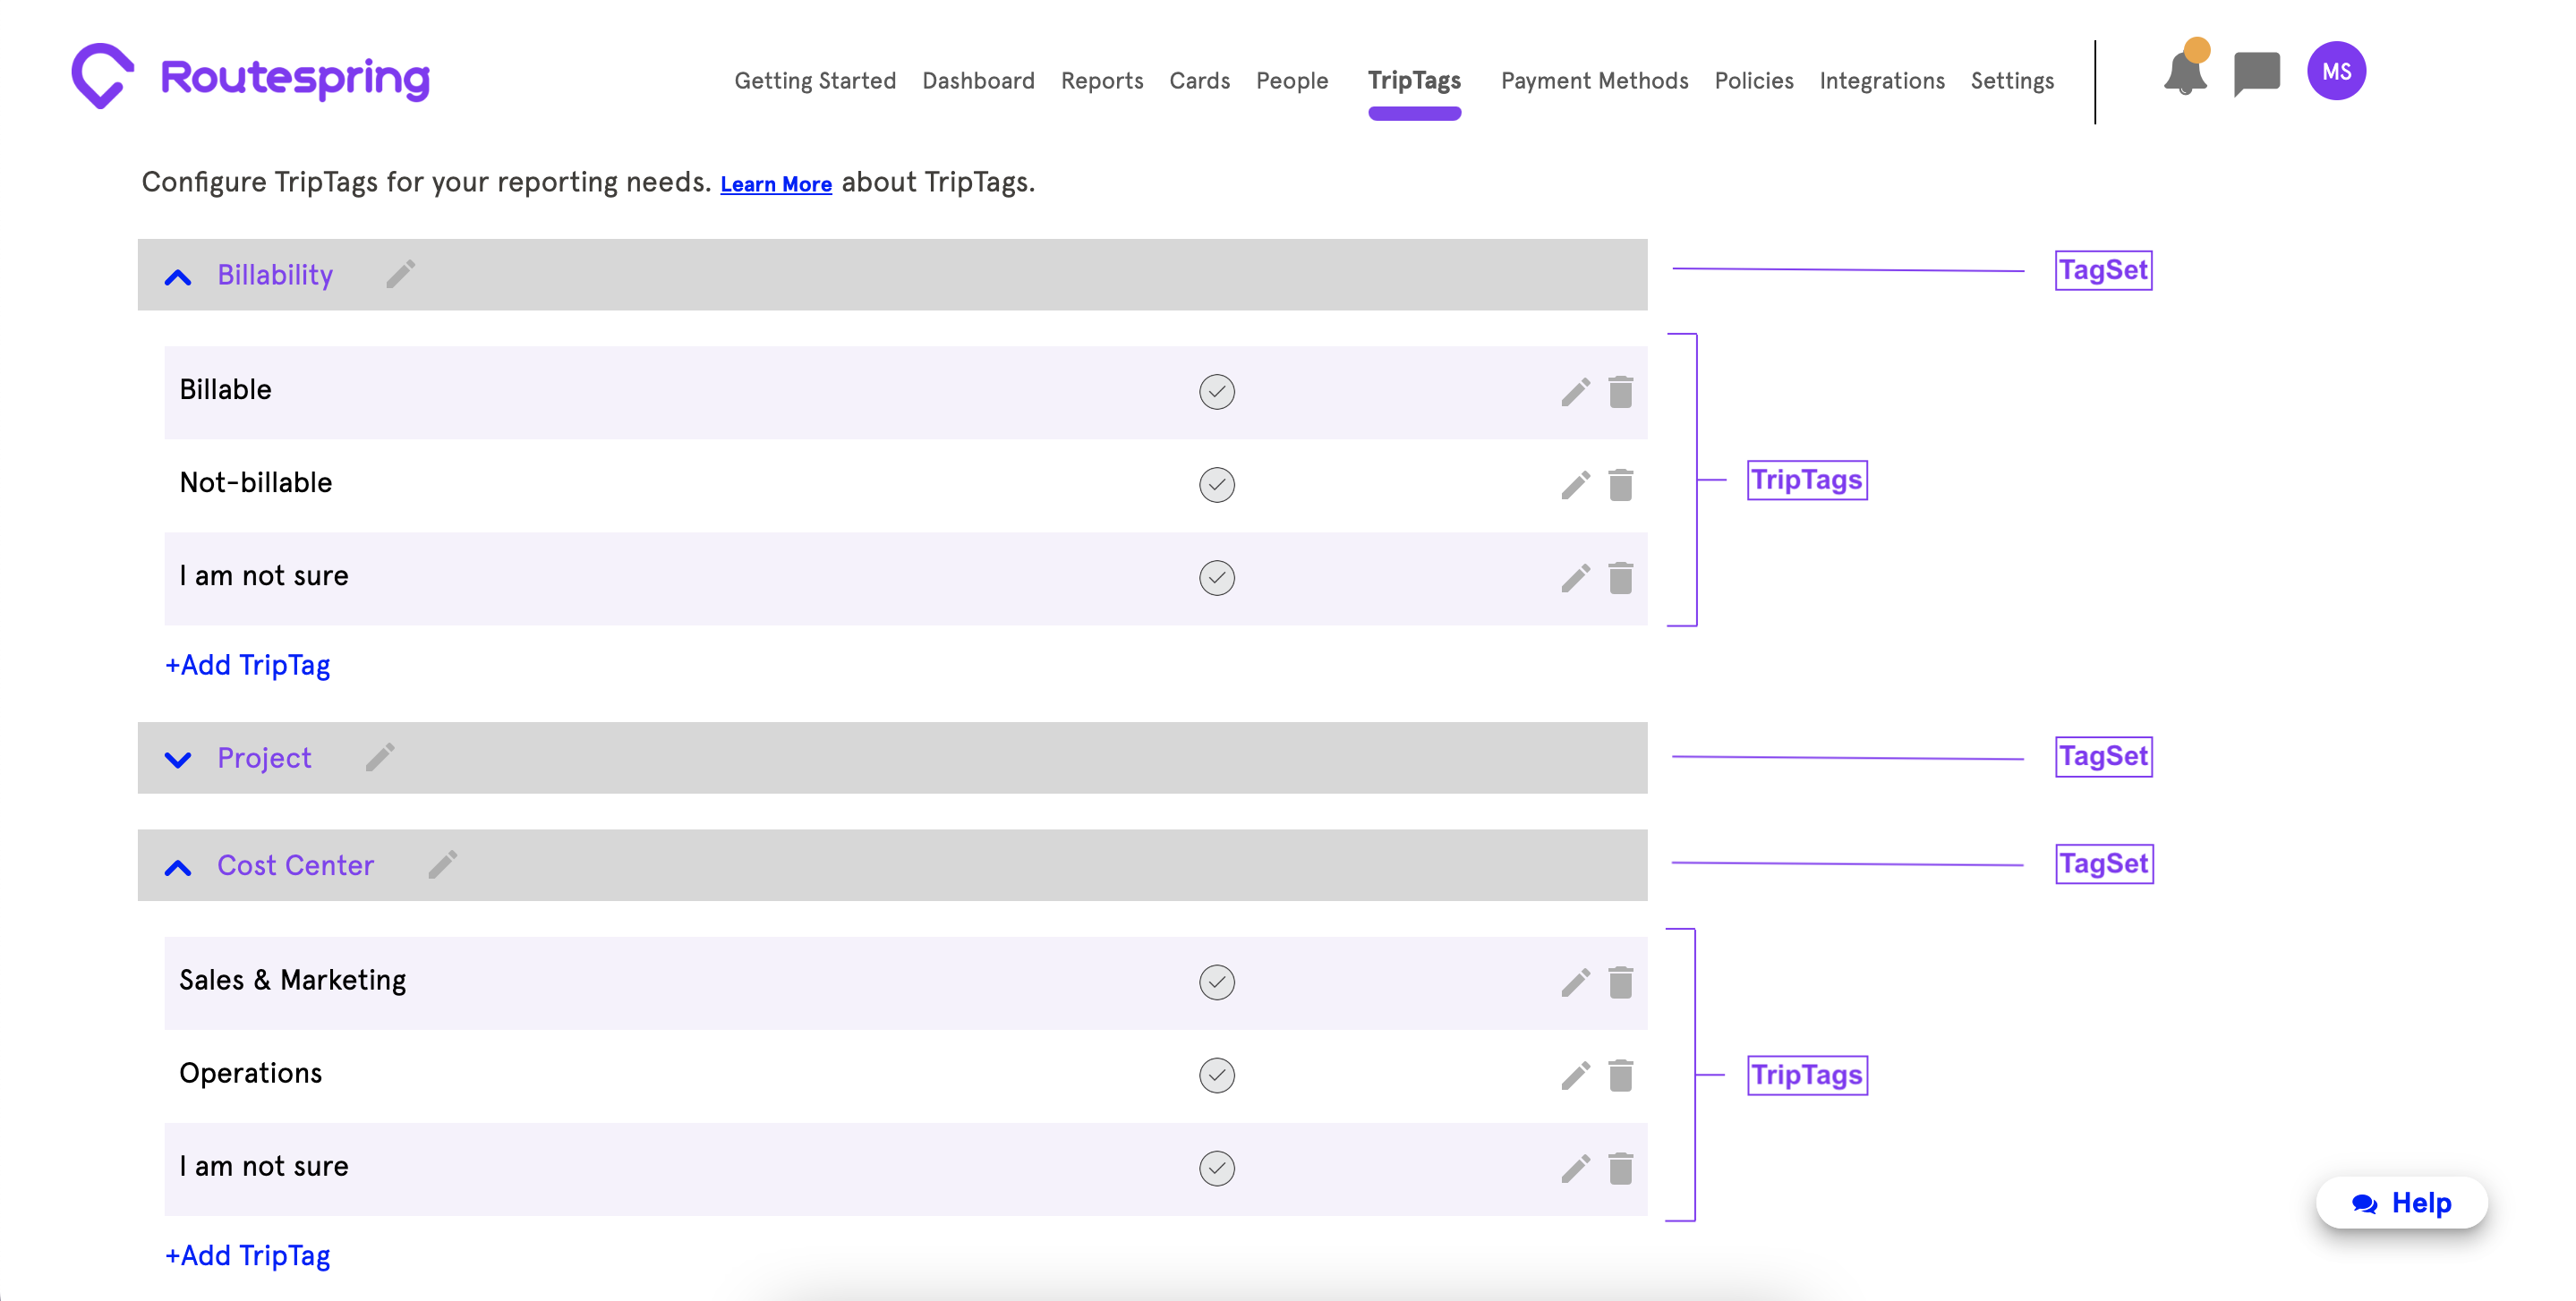
Task: Toggle Billability's I am not sure check circle
Action: [x=1216, y=577]
